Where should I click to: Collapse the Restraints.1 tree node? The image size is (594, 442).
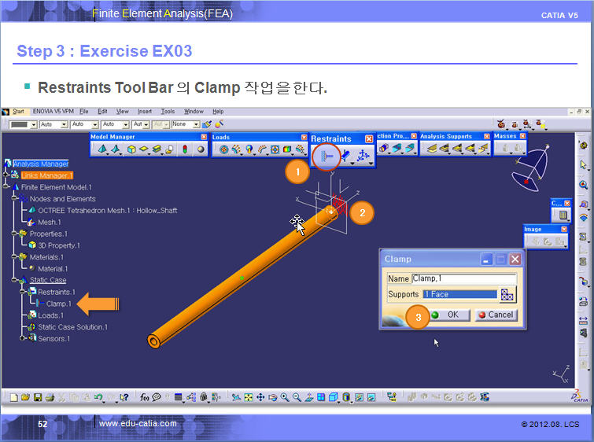pos(24,292)
